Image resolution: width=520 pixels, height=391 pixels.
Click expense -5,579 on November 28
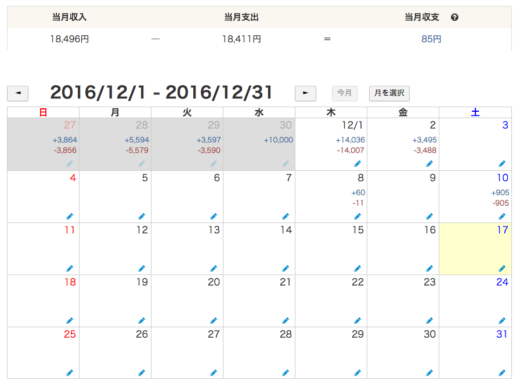click(x=137, y=150)
